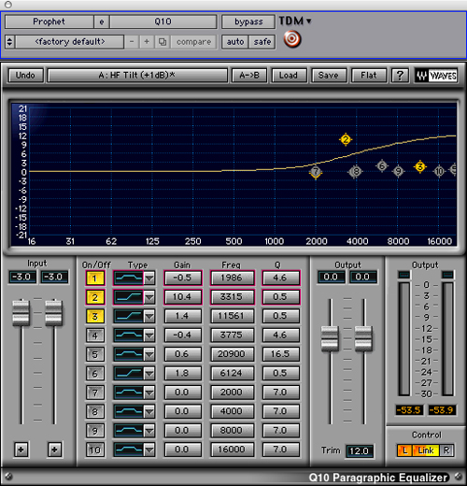The width and height of the screenshot is (467, 486).
Task: Click band 10 bell filter shape icon
Action: click(128, 450)
